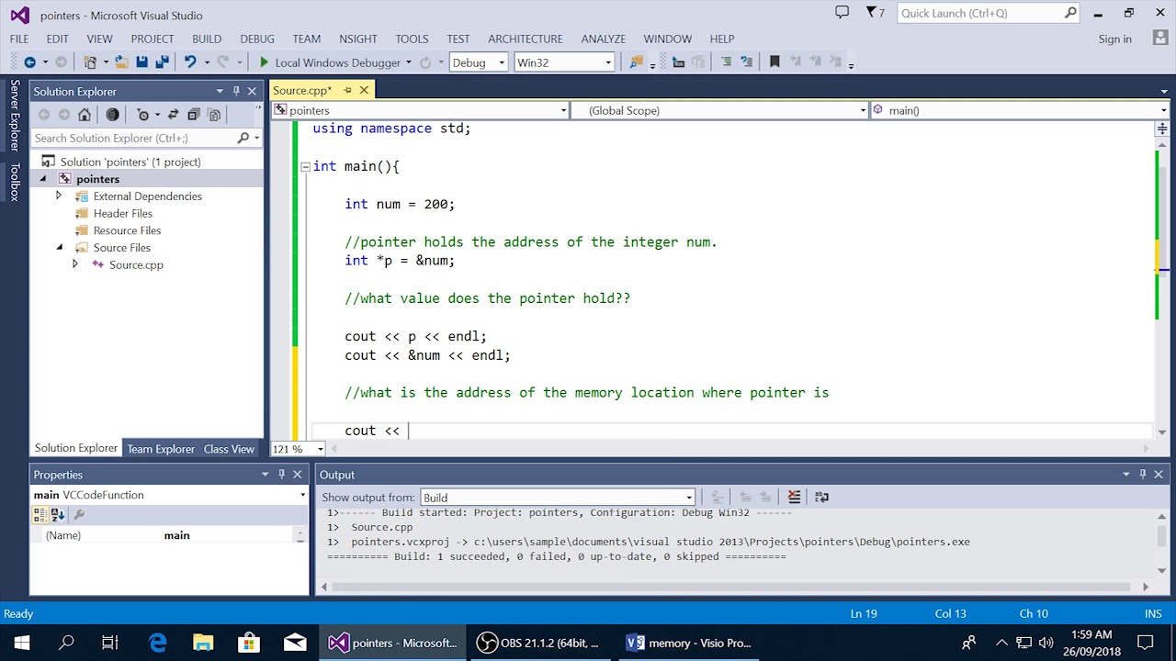Screen dimensions: 1176x661
Task: Click the notifications flag icon in title bar
Action: point(872,13)
